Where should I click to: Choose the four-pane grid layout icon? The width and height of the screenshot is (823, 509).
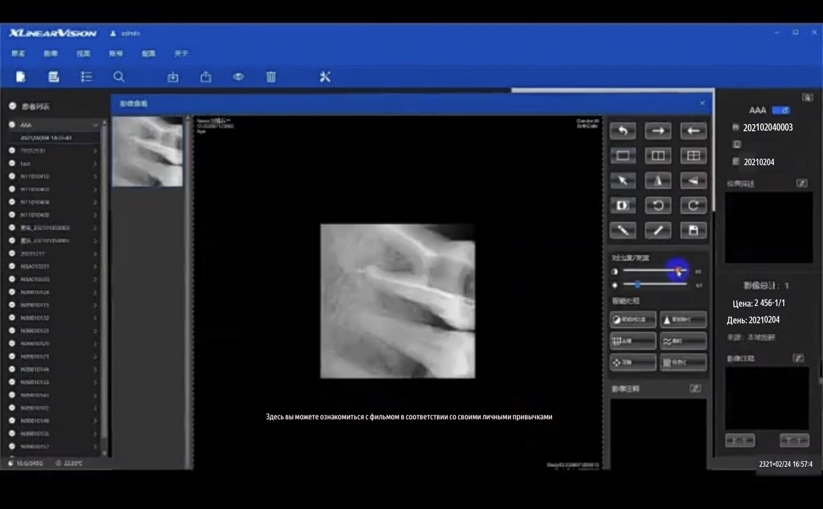(692, 156)
